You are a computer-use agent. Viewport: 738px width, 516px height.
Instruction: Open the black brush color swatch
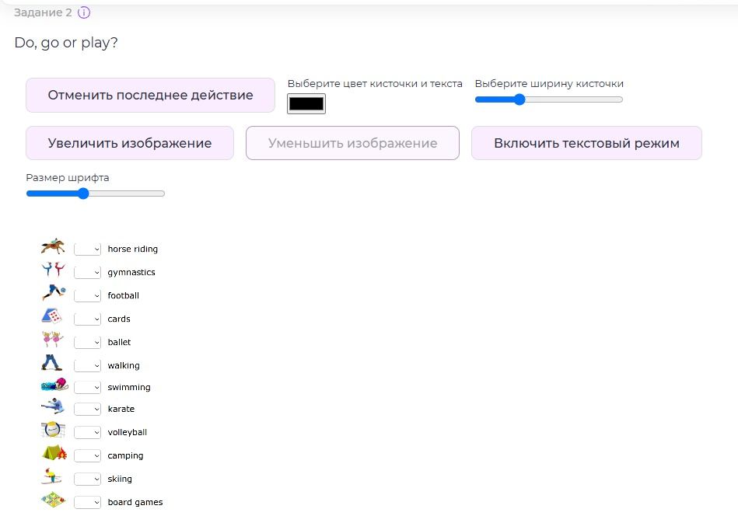(x=306, y=103)
